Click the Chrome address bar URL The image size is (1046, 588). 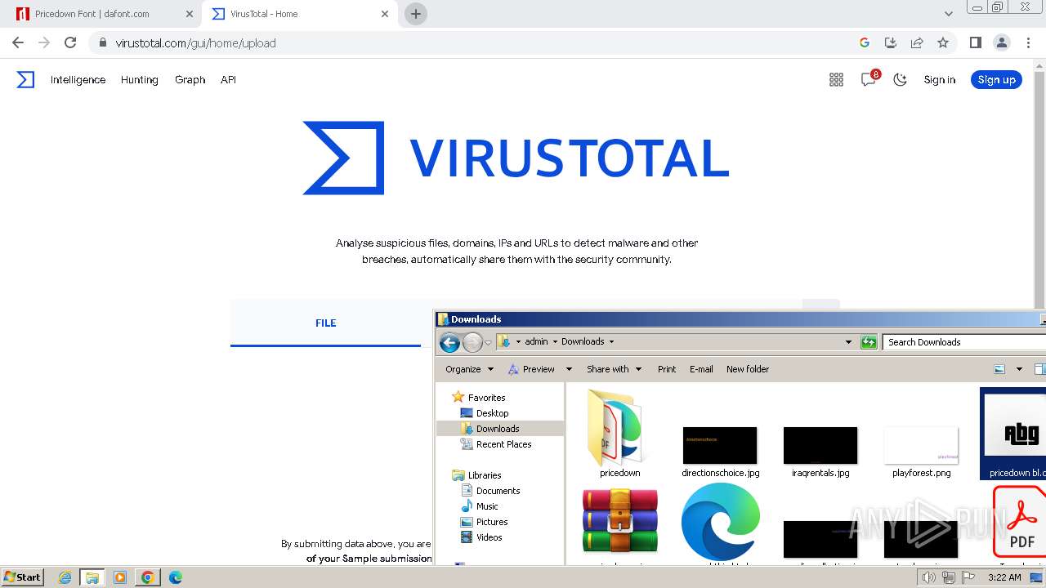195,43
